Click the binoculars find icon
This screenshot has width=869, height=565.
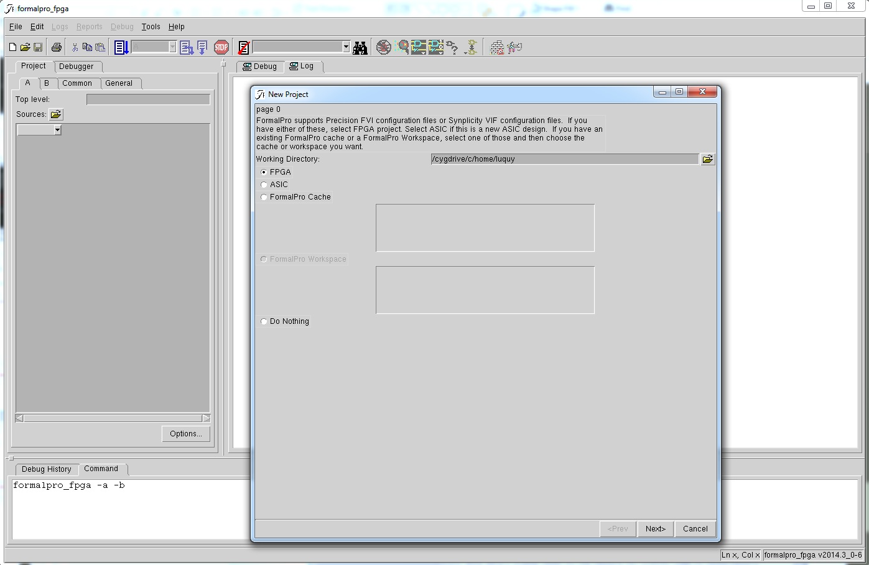point(360,48)
